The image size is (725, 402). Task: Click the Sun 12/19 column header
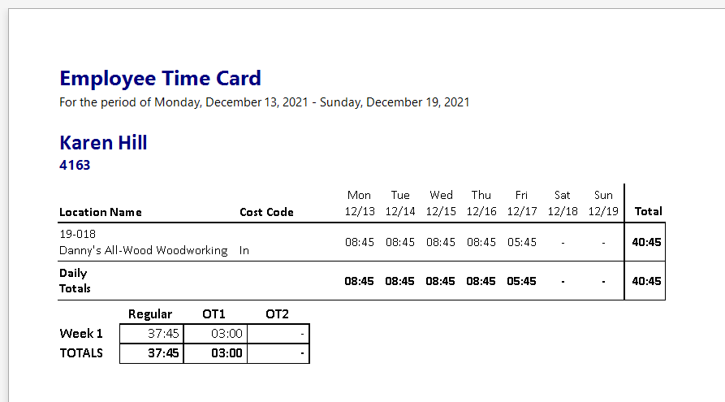[x=603, y=203]
